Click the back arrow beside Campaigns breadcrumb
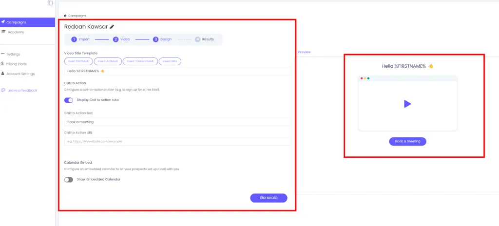This screenshot has width=499, height=226. coord(65,16)
